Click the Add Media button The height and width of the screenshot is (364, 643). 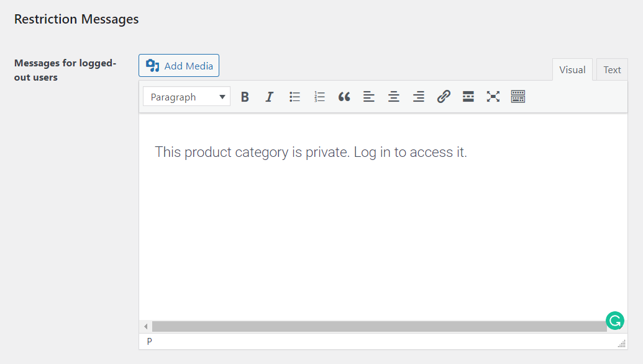[x=179, y=66]
